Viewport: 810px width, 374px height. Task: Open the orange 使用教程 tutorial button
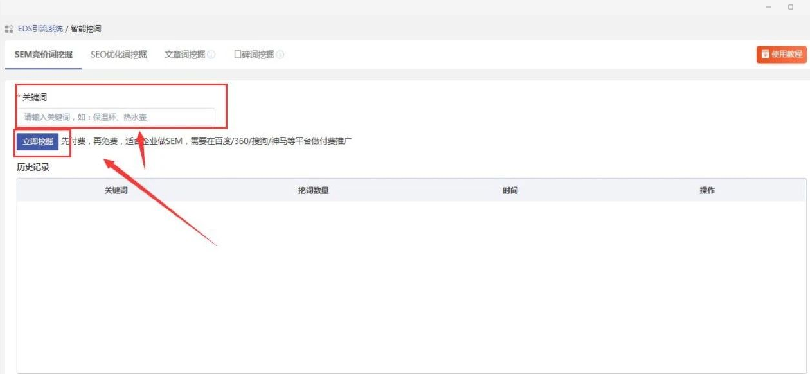pyautogui.click(x=781, y=54)
